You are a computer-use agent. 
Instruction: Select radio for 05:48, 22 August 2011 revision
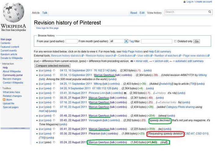pyautogui.click(x=54, y=115)
